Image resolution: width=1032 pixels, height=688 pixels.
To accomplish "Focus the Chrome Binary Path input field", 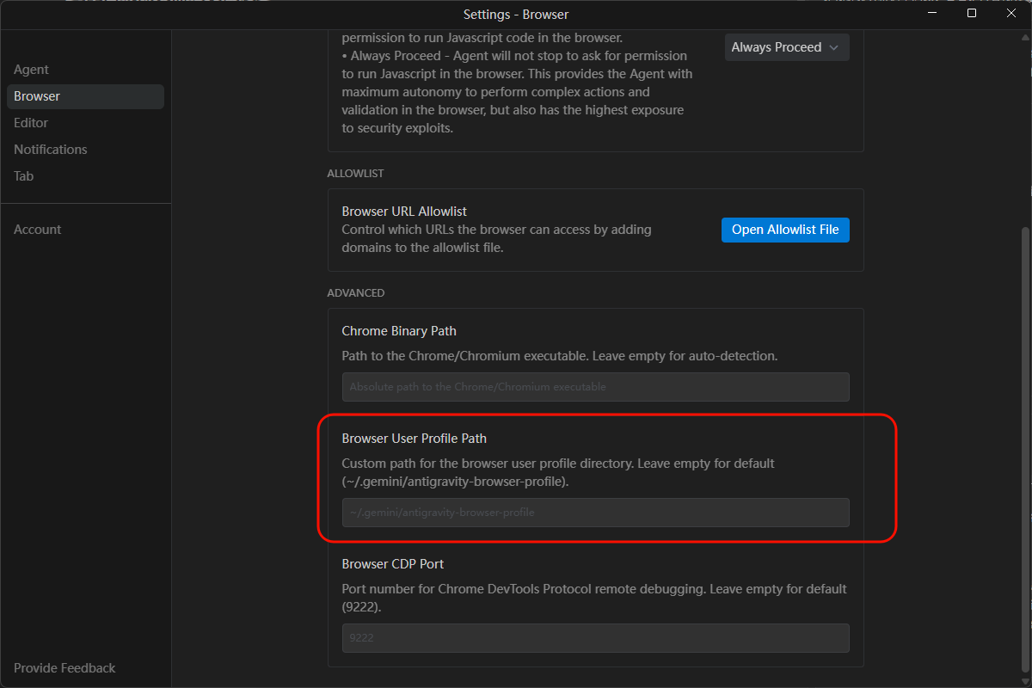I will (x=595, y=387).
